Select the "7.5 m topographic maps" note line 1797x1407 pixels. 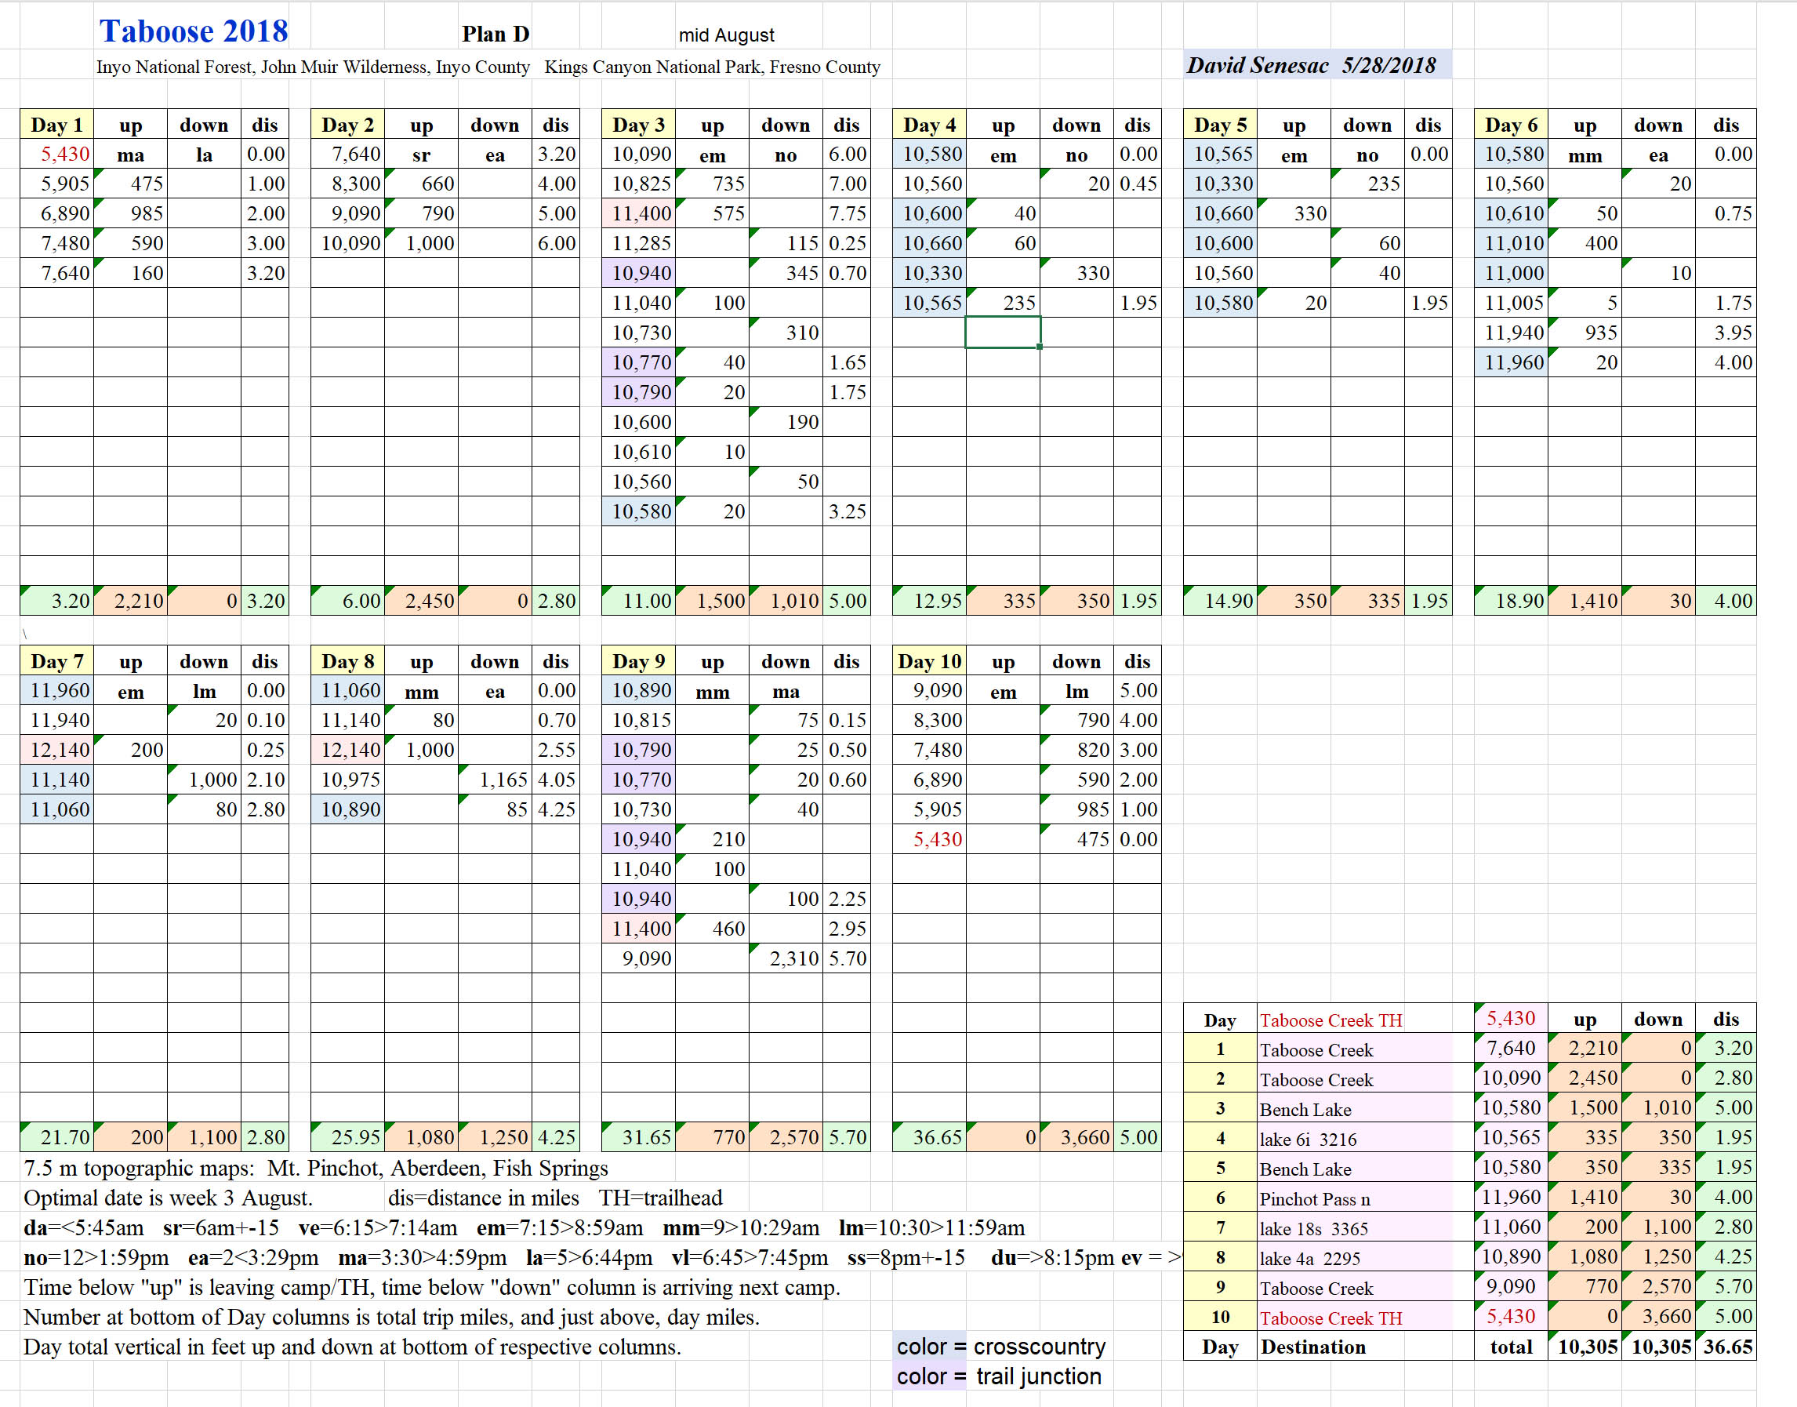coord(316,1168)
